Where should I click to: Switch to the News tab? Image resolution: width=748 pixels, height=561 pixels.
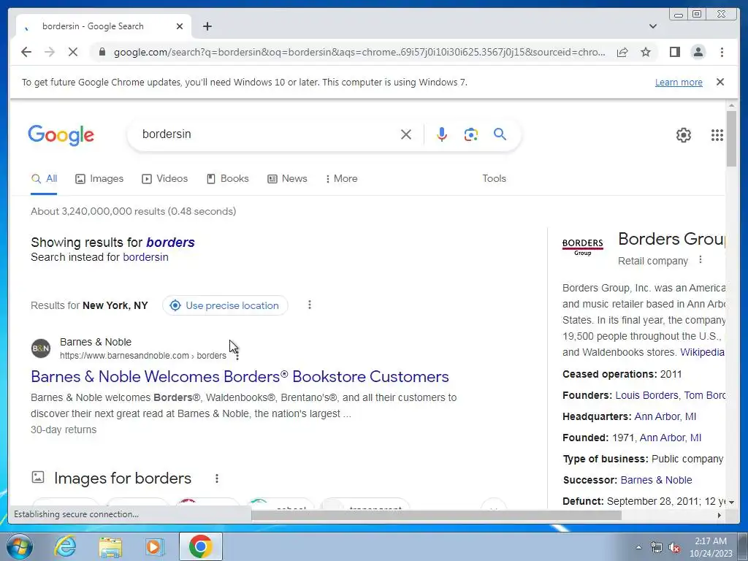(287, 178)
